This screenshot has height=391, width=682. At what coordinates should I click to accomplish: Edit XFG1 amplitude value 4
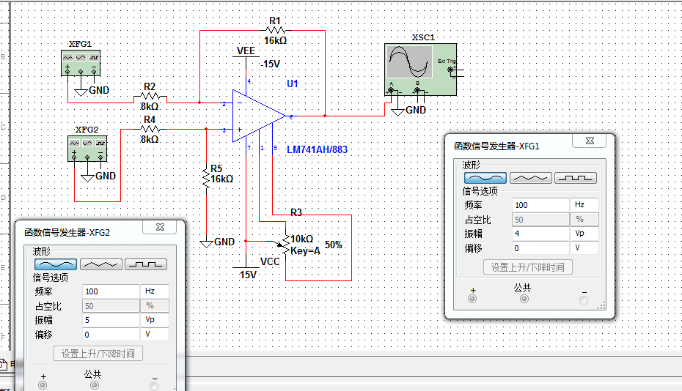(x=540, y=234)
